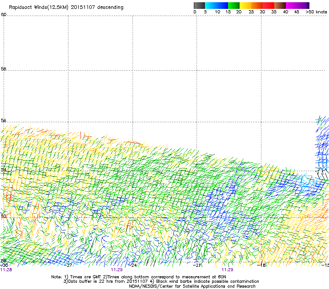Pick the brown 35-40 knots legend swatch
329x289 pixels.
point(280,5)
